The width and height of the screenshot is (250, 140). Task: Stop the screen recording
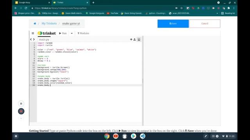click(21, 111)
